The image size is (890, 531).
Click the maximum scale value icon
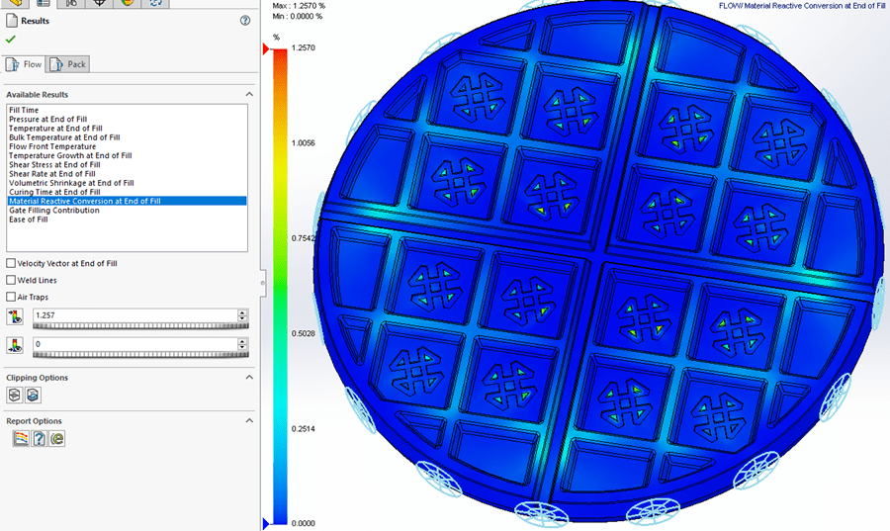[14, 315]
